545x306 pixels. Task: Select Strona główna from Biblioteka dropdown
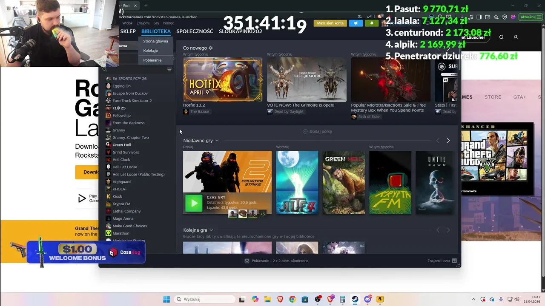click(x=155, y=41)
